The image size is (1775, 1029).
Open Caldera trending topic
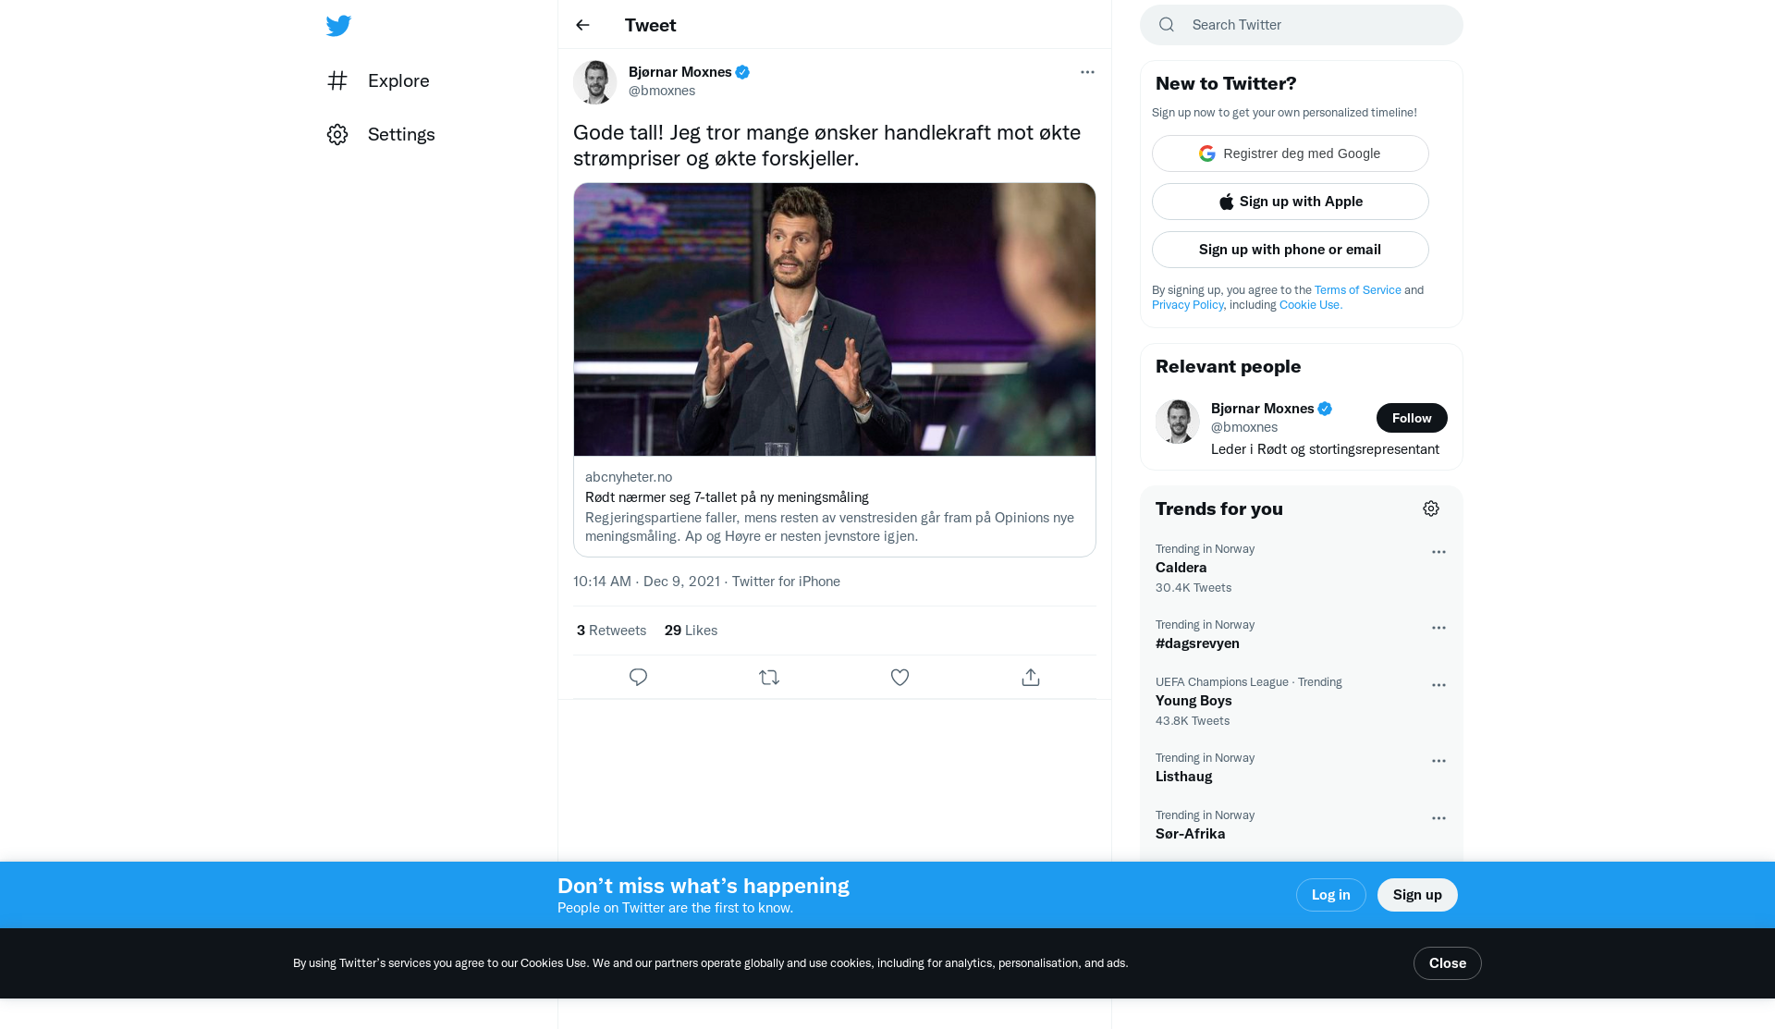coord(1181,568)
